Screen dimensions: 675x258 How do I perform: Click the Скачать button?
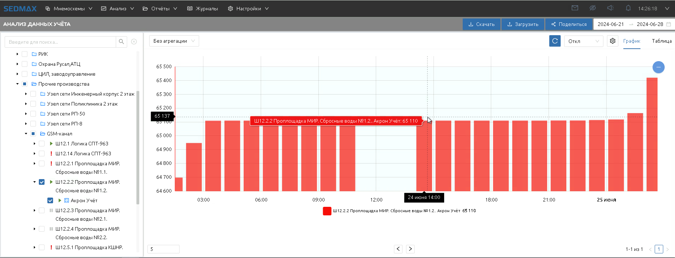point(481,24)
